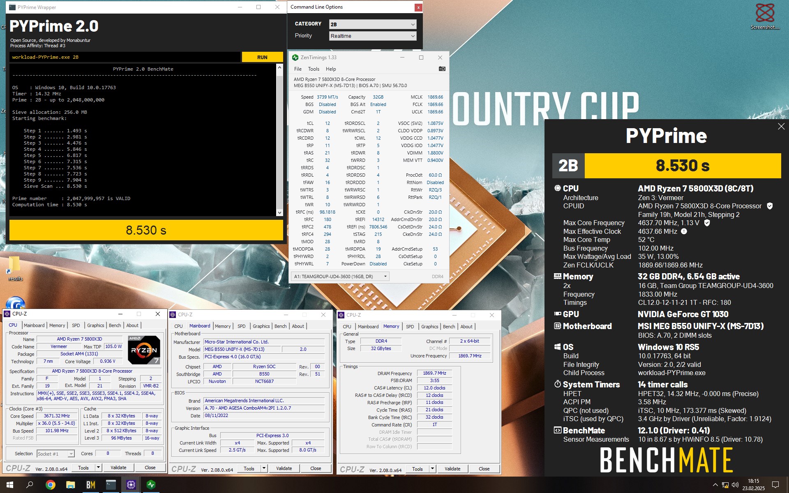Open the Priority dropdown set to Realtime

372,36
